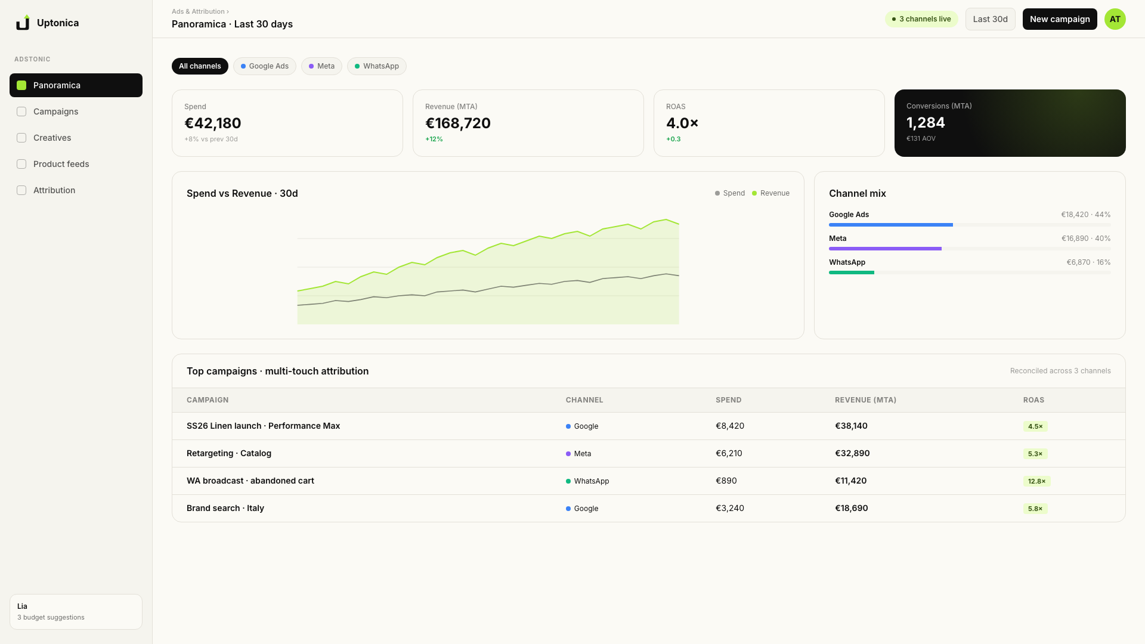Click the Conversions (MTA) dark card
This screenshot has width=1145, height=644.
point(1010,123)
